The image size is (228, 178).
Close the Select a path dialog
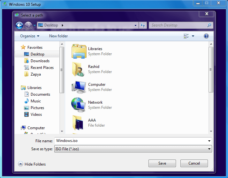207,14
